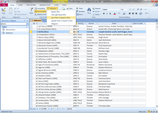The height and width of the screenshot is (113, 158).
Task: Open the Selection dropdown button
Action: (52, 9)
